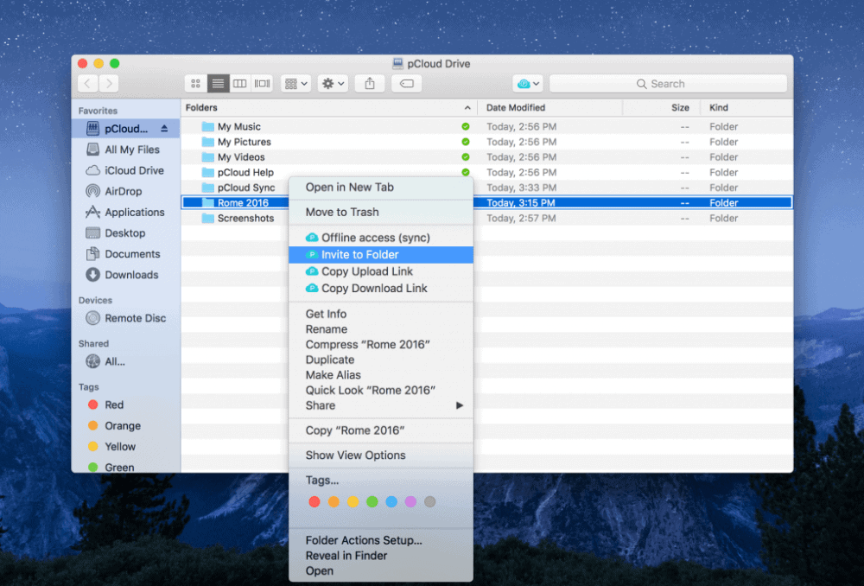Viewport: 864px width, 586px height.
Task: Choose Make Alias
Action: click(381, 375)
